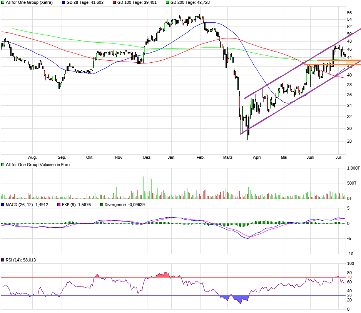361x313 pixels.
Task: Click the 'Dez.' month label on the time axis
Action: [147, 157]
